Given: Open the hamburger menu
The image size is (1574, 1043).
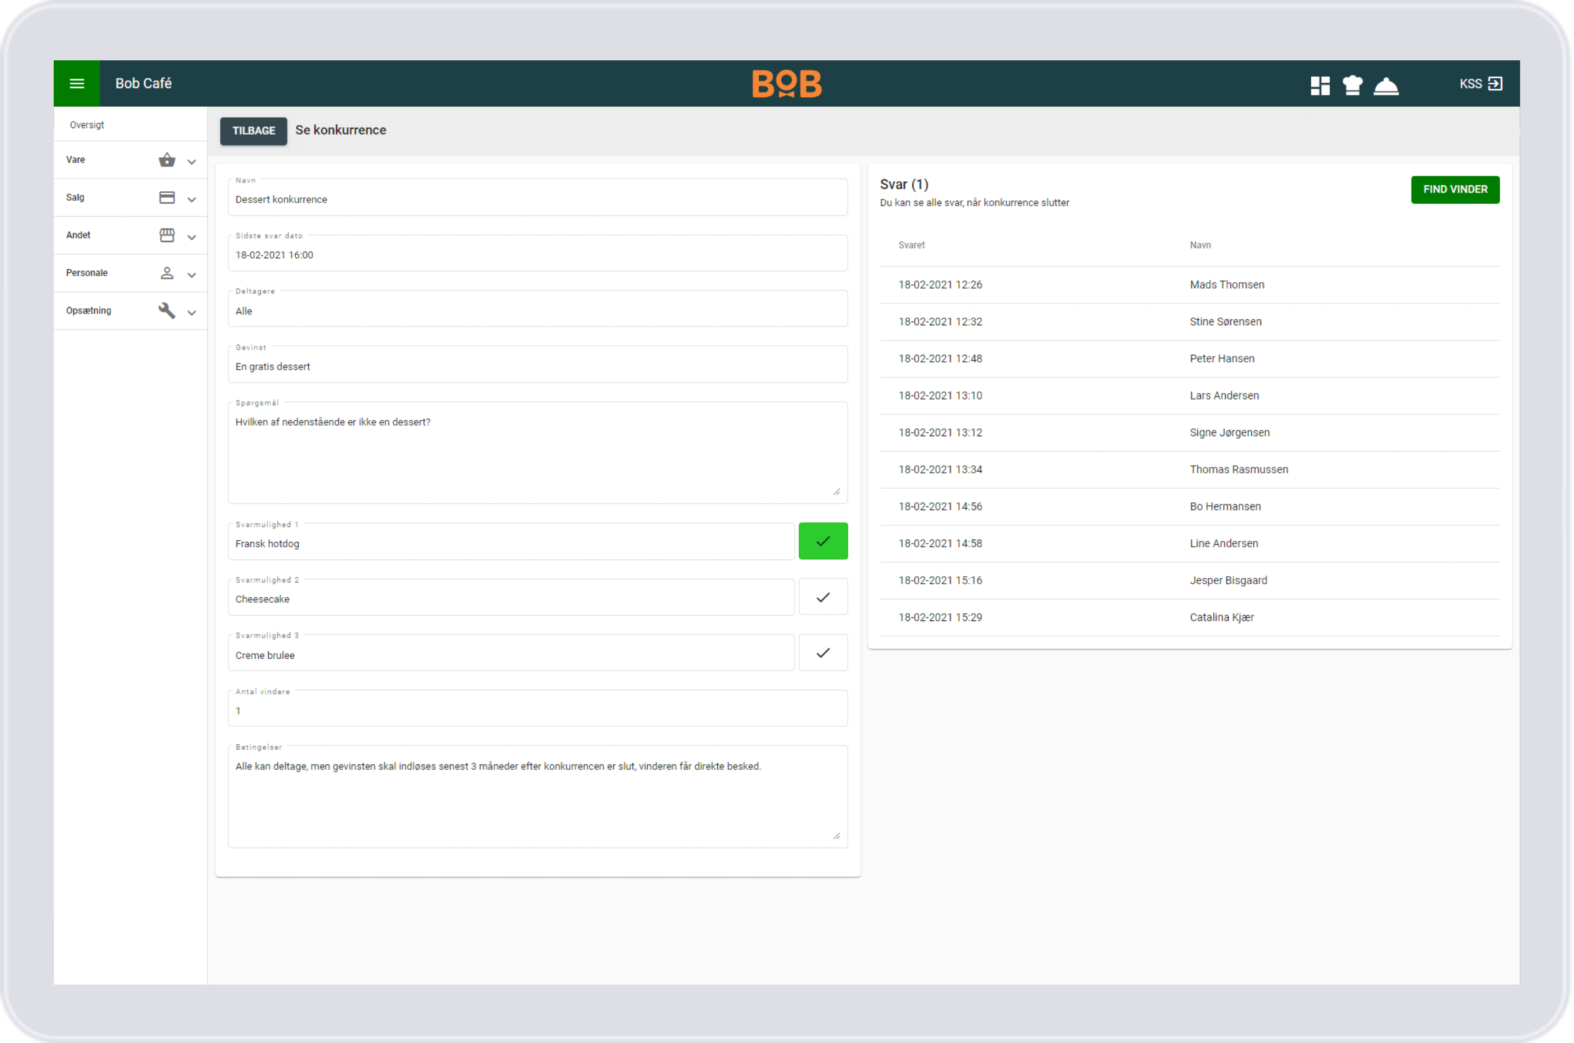Looking at the screenshot, I should 77,84.
